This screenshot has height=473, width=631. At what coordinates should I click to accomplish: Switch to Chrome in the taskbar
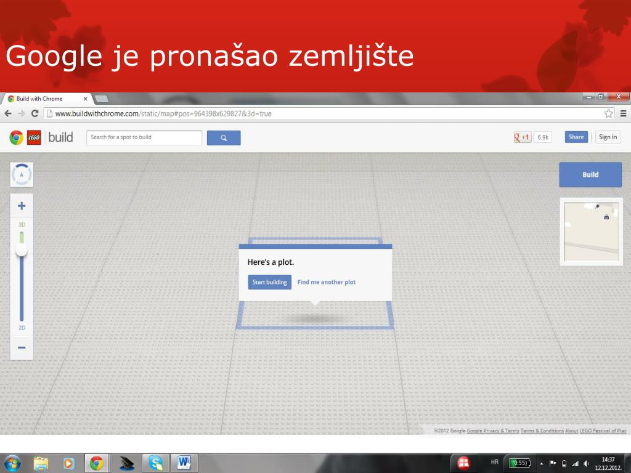coord(97,463)
